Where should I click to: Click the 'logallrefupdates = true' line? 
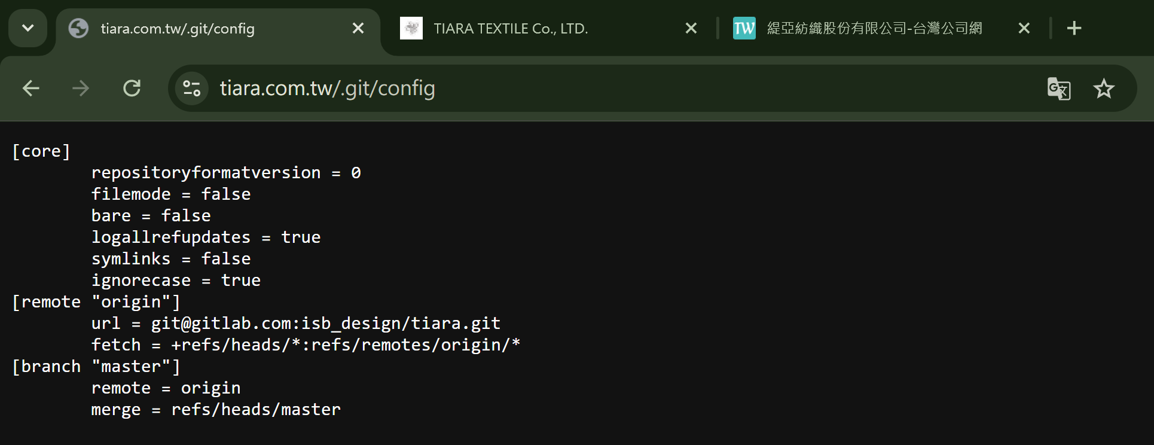206,237
